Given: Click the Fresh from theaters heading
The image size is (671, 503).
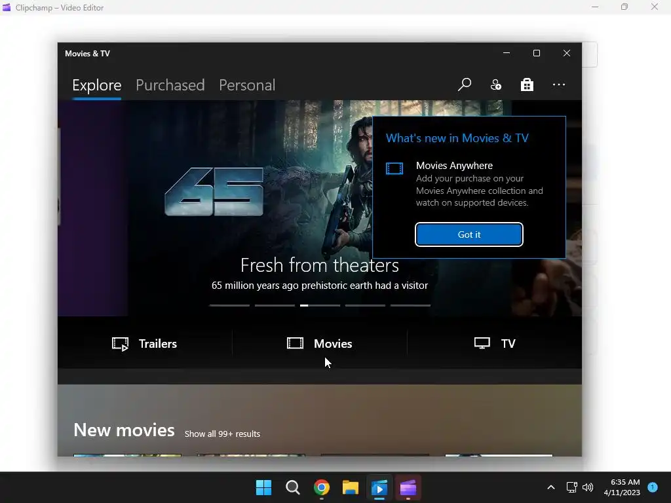Looking at the screenshot, I should click(320, 265).
